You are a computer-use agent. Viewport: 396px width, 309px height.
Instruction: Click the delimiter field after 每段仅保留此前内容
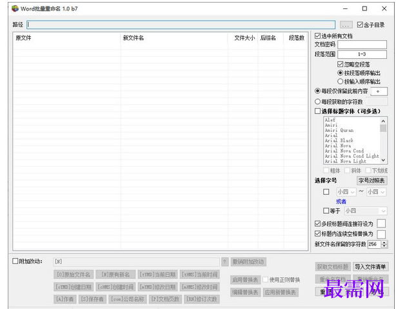(379, 91)
